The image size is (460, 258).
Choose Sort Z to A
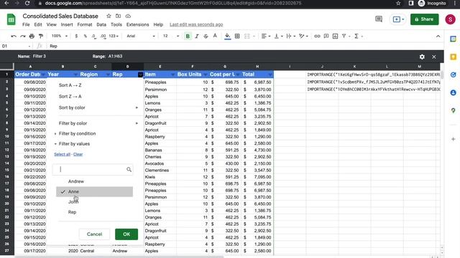pyautogui.click(x=70, y=96)
